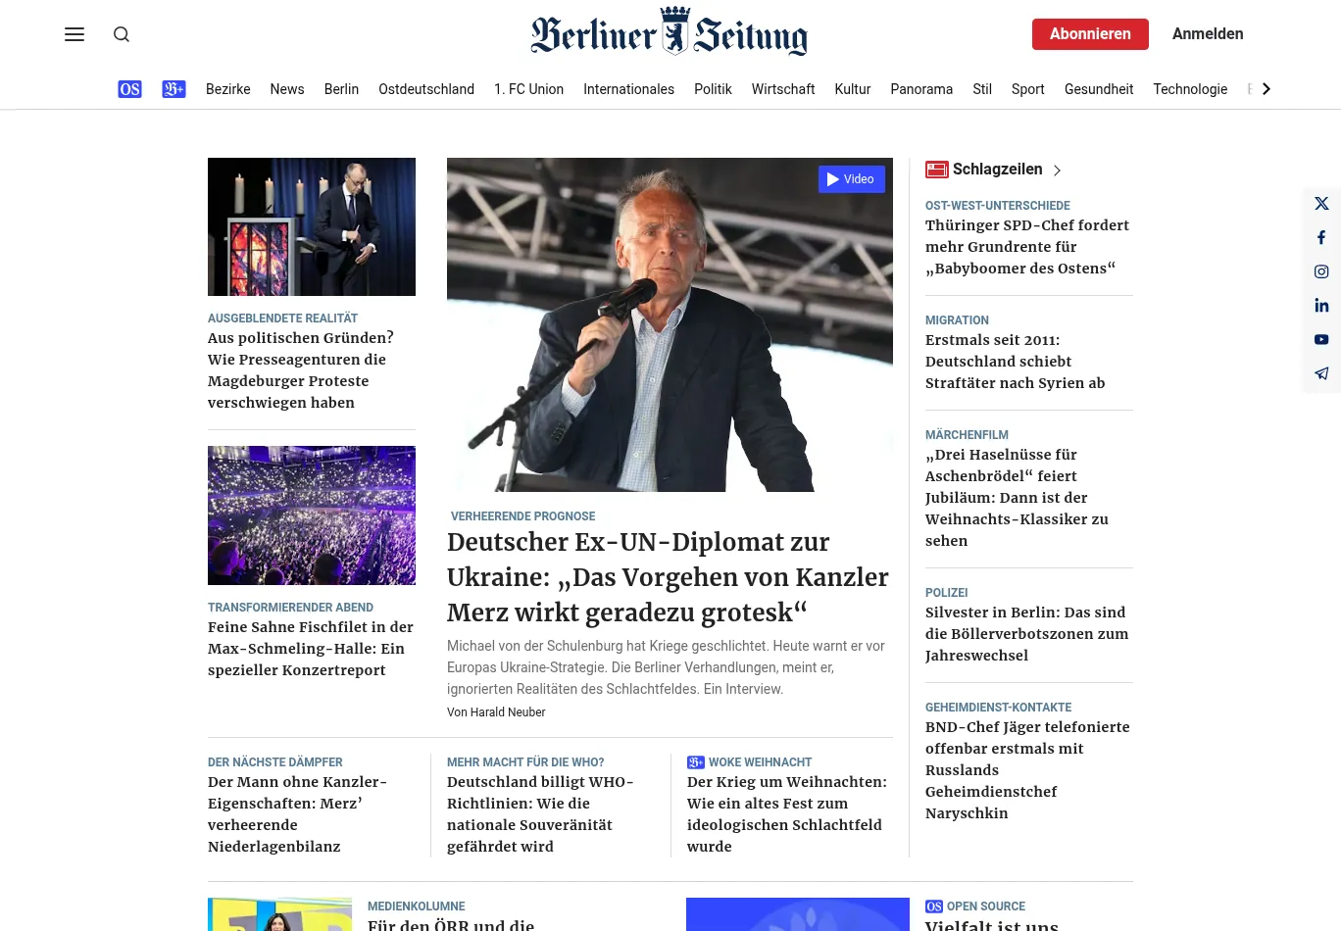This screenshot has height=931, width=1341.
Task: Open the YouTube channel icon
Action: pos(1321,340)
